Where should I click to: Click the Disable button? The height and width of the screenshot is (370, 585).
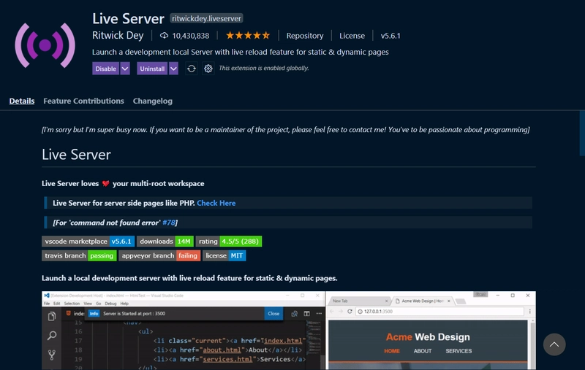(x=105, y=69)
